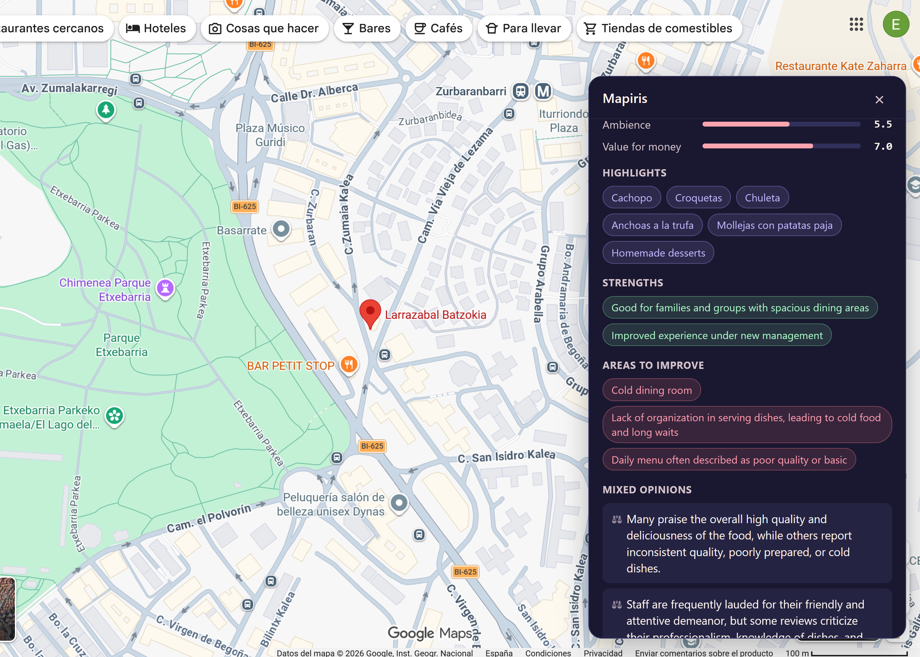
Task: Click bus stop by Zurbaranbidea
Action: [x=509, y=114]
